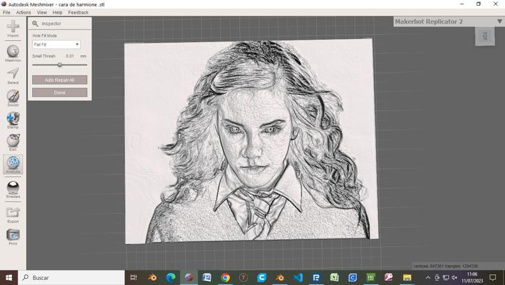Screen dimensions: 505x285
Task: Click the muted volume tray icon
Action: pos(454,277)
